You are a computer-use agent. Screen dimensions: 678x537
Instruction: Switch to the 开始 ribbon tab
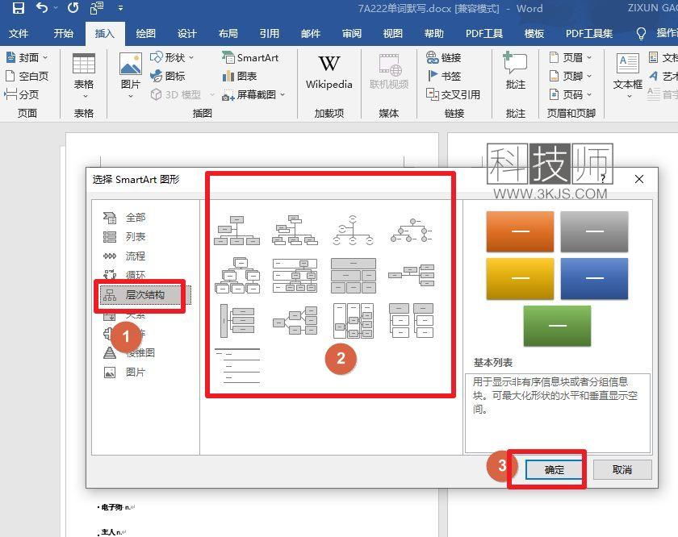pos(63,34)
